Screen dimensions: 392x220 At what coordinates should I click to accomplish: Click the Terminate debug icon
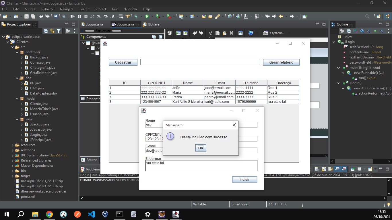[86, 16]
